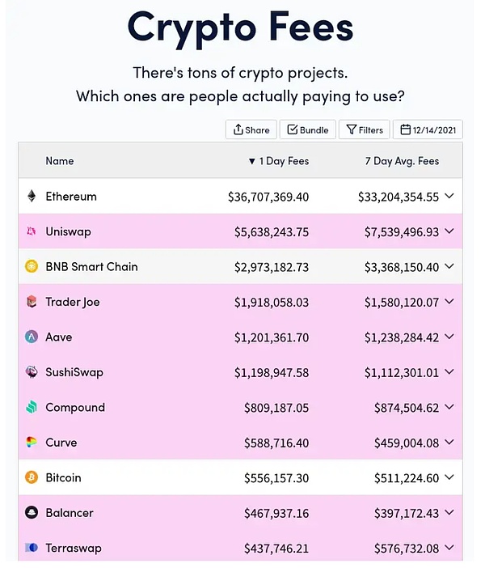Viewport: 485px width, 568px height.
Task: Open the 12/14/2021 date picker
Action: [x=428, y=129]
